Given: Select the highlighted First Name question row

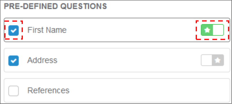Looking at the screenshot, I should [x=117, y=30].
